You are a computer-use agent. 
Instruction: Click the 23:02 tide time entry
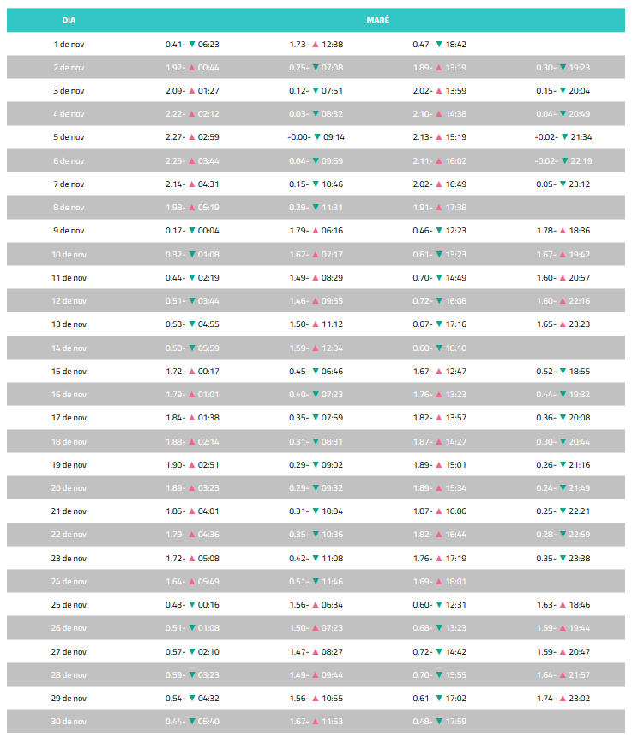pyautogui.click(x=581, y=699)
